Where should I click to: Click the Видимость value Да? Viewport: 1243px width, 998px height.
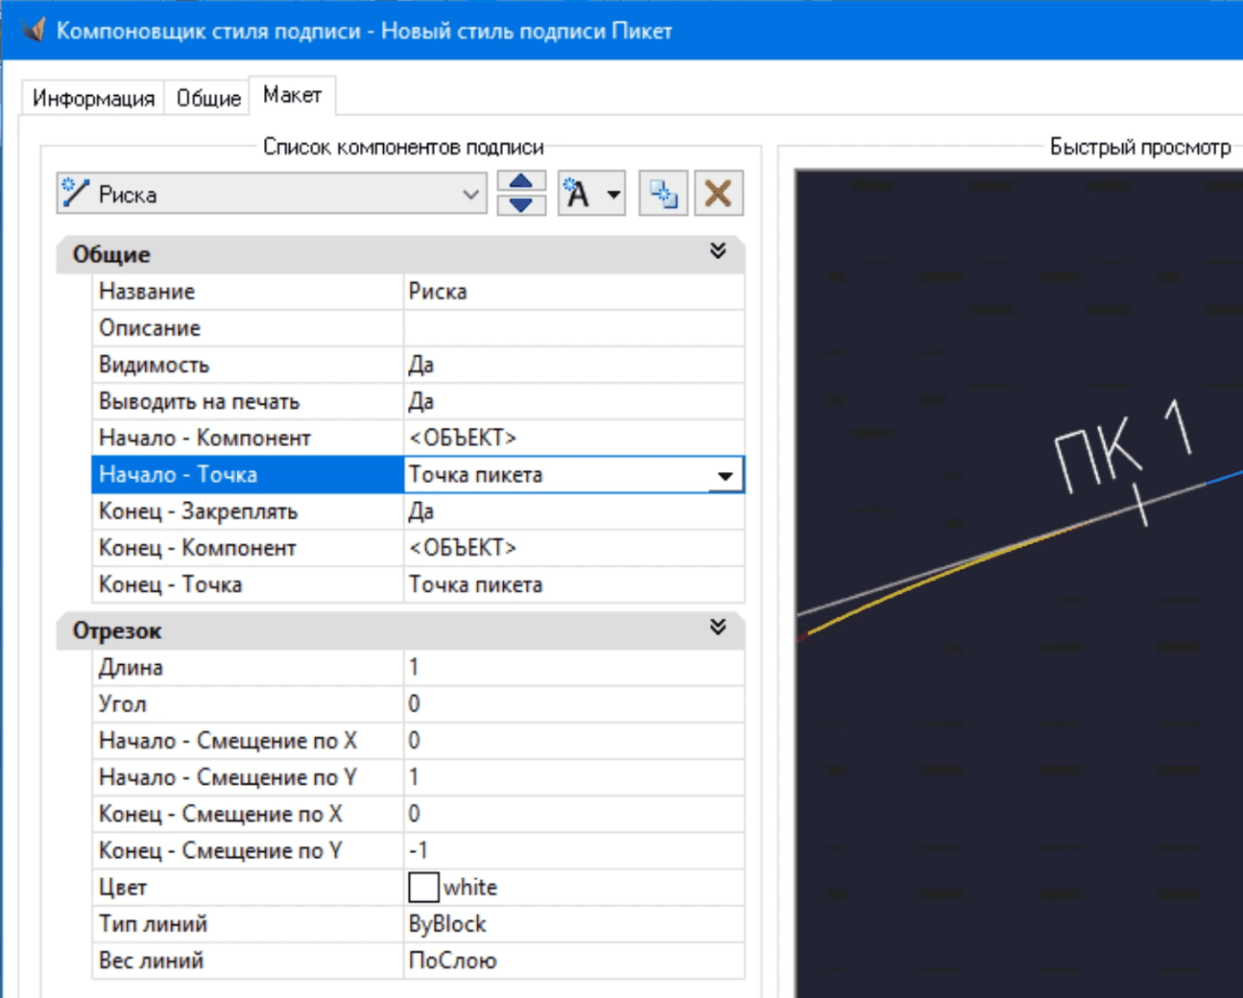(572, 365)
